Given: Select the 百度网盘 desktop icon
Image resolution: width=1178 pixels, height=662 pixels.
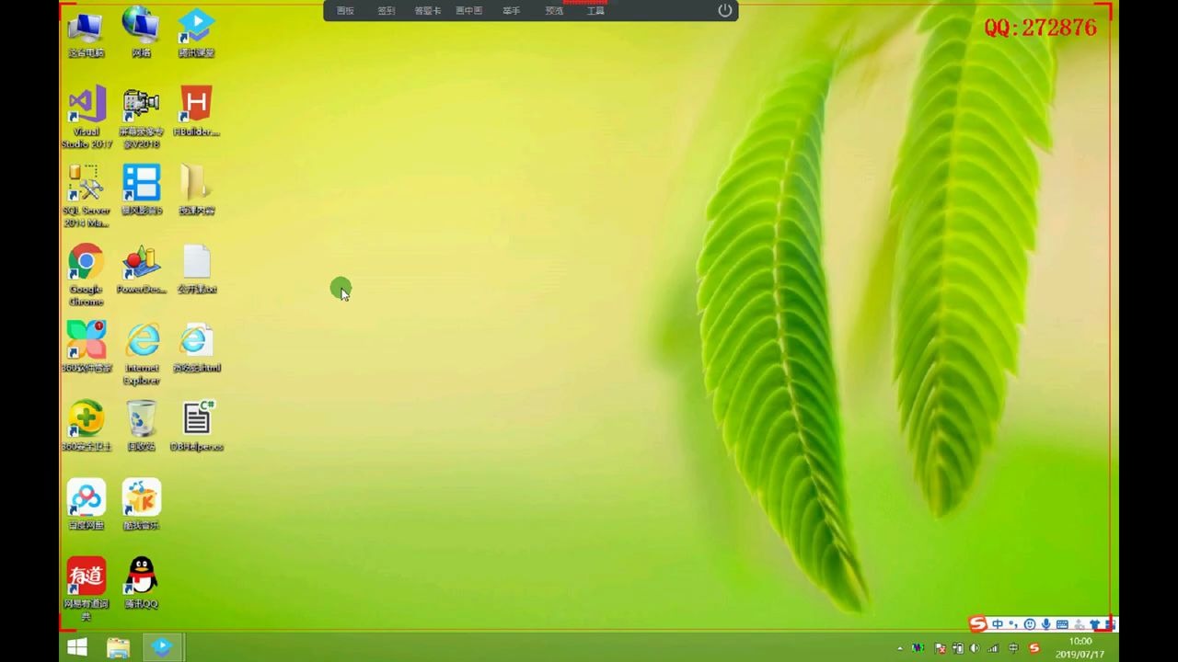Looking at the screenshot, I should [x=86, y=505].
